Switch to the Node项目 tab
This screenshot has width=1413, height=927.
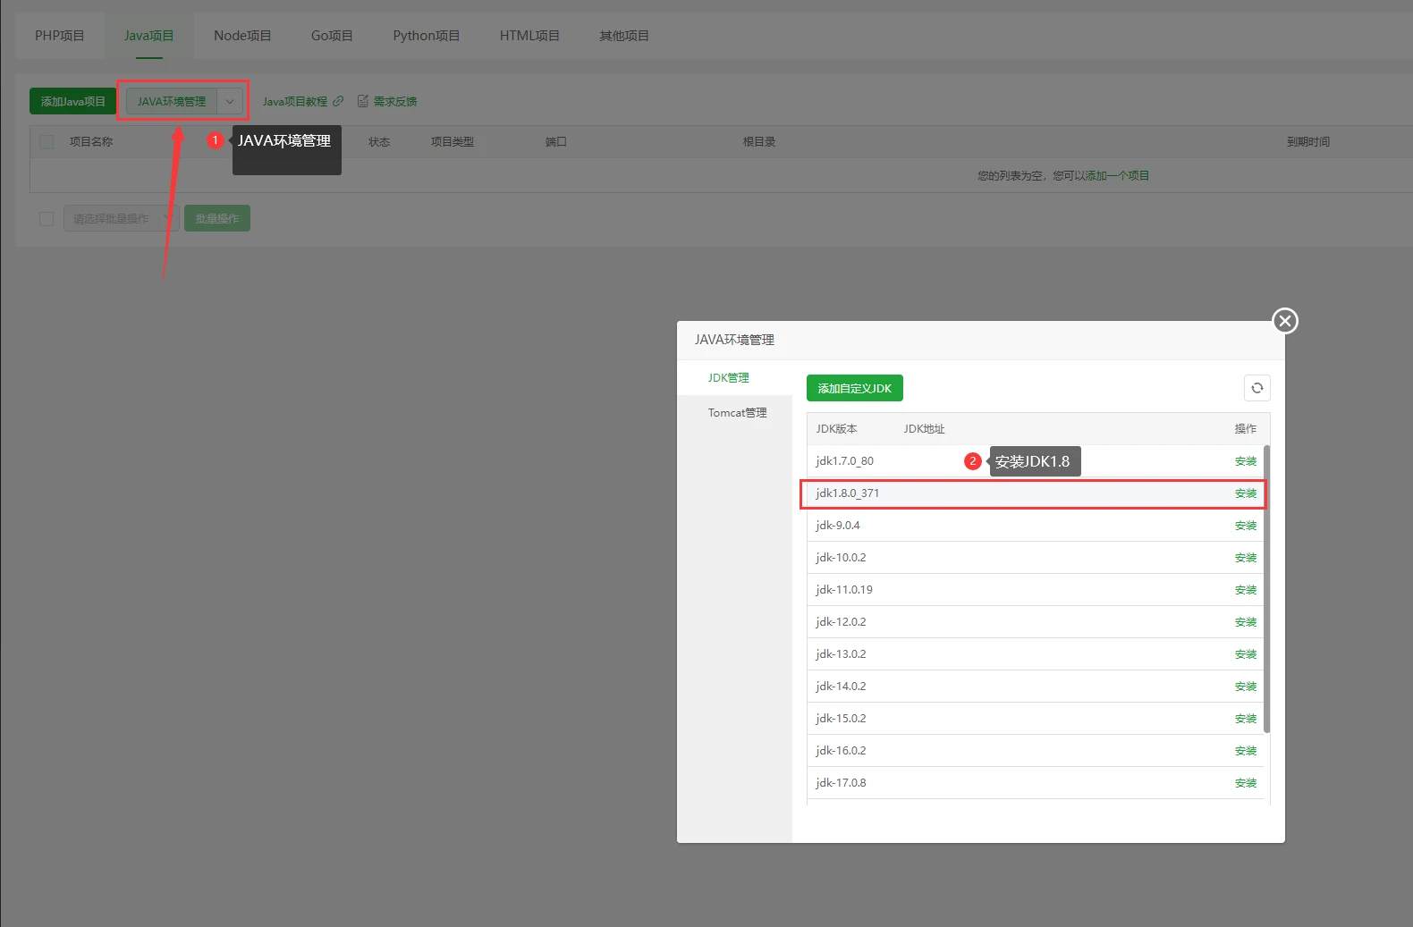pos(241,36)
